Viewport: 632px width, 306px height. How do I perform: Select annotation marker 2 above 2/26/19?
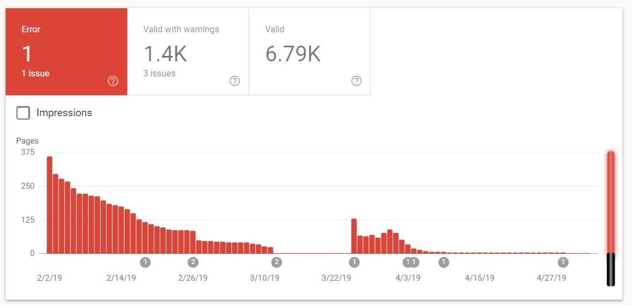click(193, 262)
